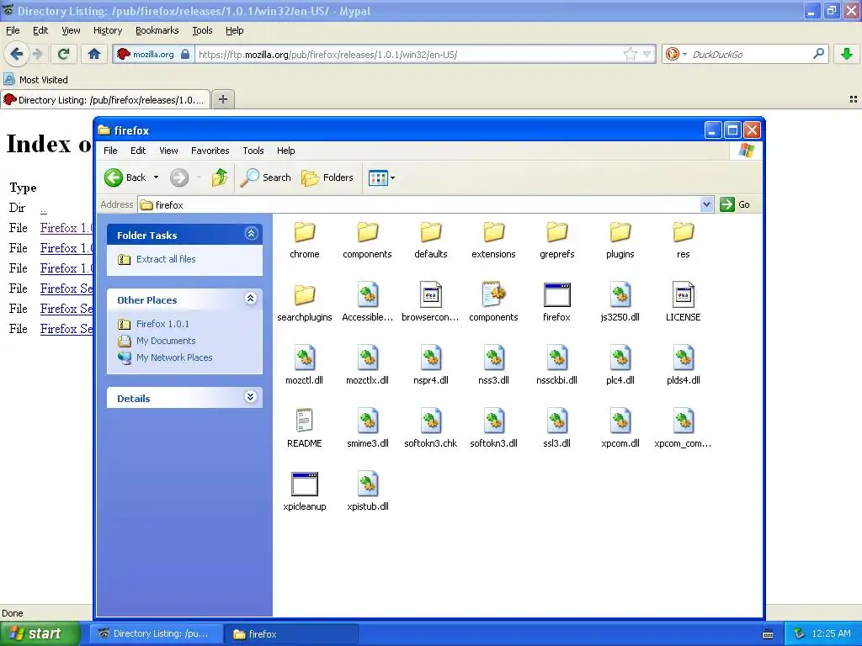The width and height of the screenshot is (862, 646).
Task: Open new tab with plus button
Action: 222,99
